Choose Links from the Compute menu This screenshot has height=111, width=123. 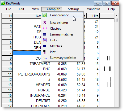pyautogui.click(x=62, y=40)
